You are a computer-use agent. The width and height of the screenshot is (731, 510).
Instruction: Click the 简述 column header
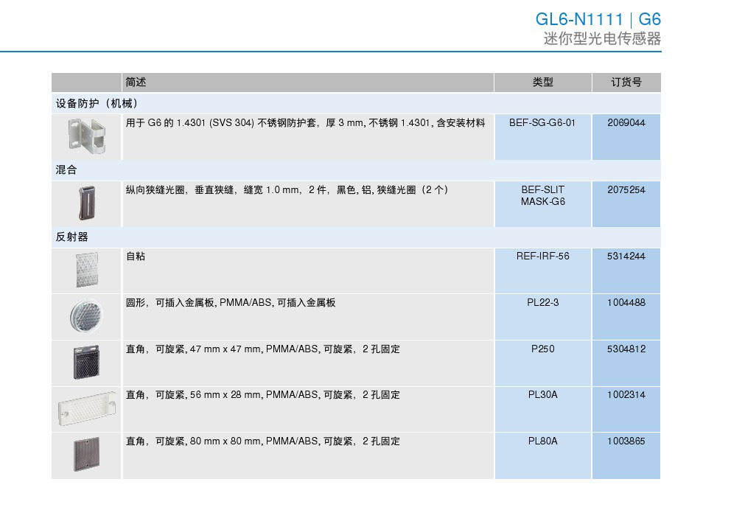coord(136,82)
